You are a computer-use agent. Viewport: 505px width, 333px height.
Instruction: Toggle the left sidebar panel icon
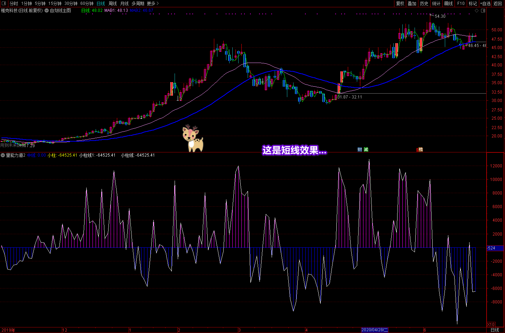[x=3, y=3]
